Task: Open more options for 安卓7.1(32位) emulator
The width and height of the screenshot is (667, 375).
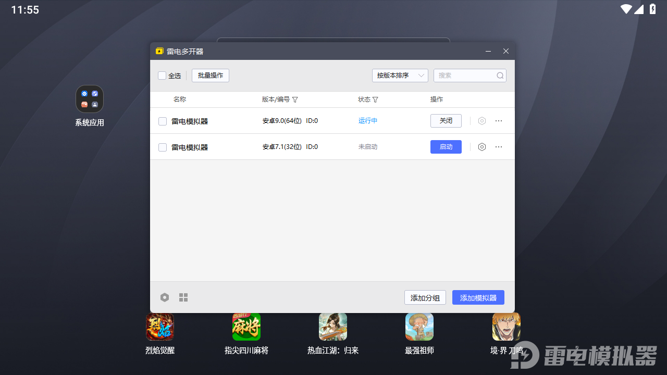Action: point(499,147)
